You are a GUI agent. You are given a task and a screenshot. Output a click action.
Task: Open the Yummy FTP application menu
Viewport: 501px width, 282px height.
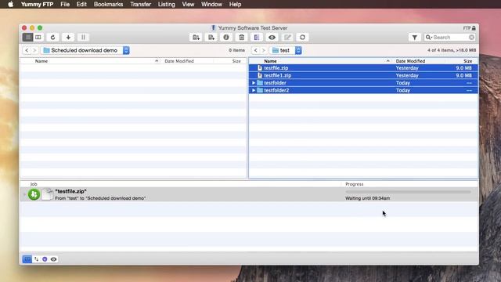tap(37, 4)
